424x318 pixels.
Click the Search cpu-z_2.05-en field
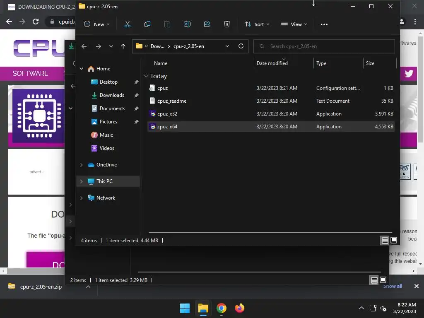[x=324, y=46]
